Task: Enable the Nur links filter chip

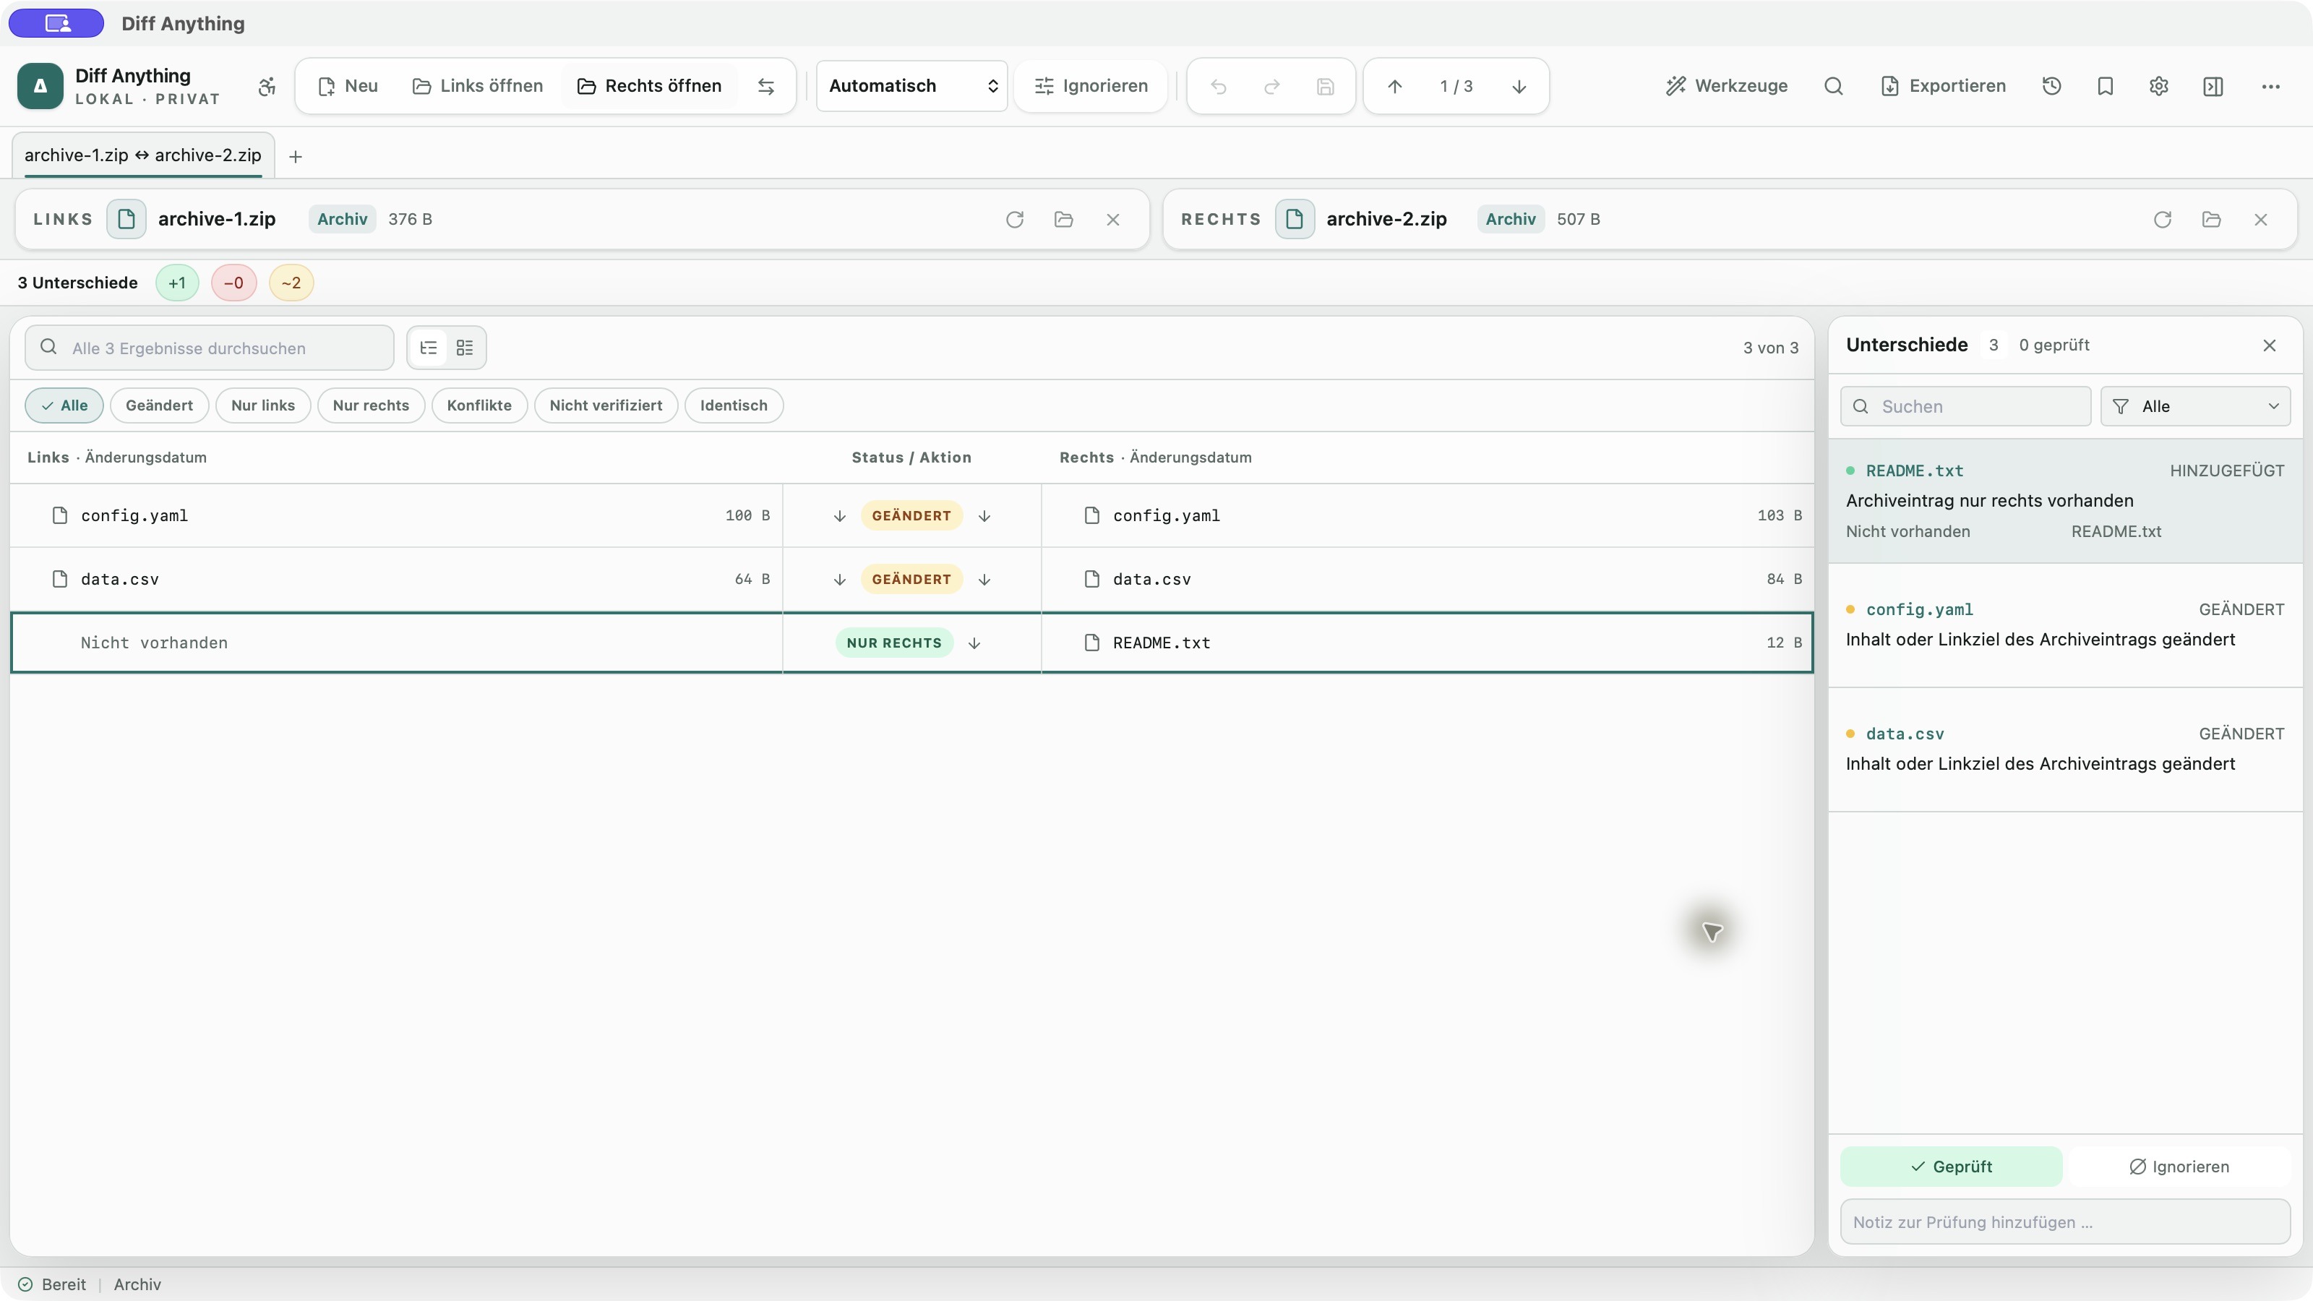Action: pos(263,405)
